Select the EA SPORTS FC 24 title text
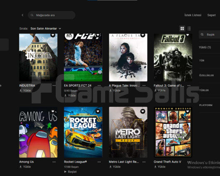This screenshot has height=176, width=220. tap(78, 85)
